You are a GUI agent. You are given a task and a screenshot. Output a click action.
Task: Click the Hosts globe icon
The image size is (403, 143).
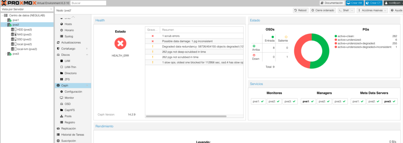click(62, 24)
